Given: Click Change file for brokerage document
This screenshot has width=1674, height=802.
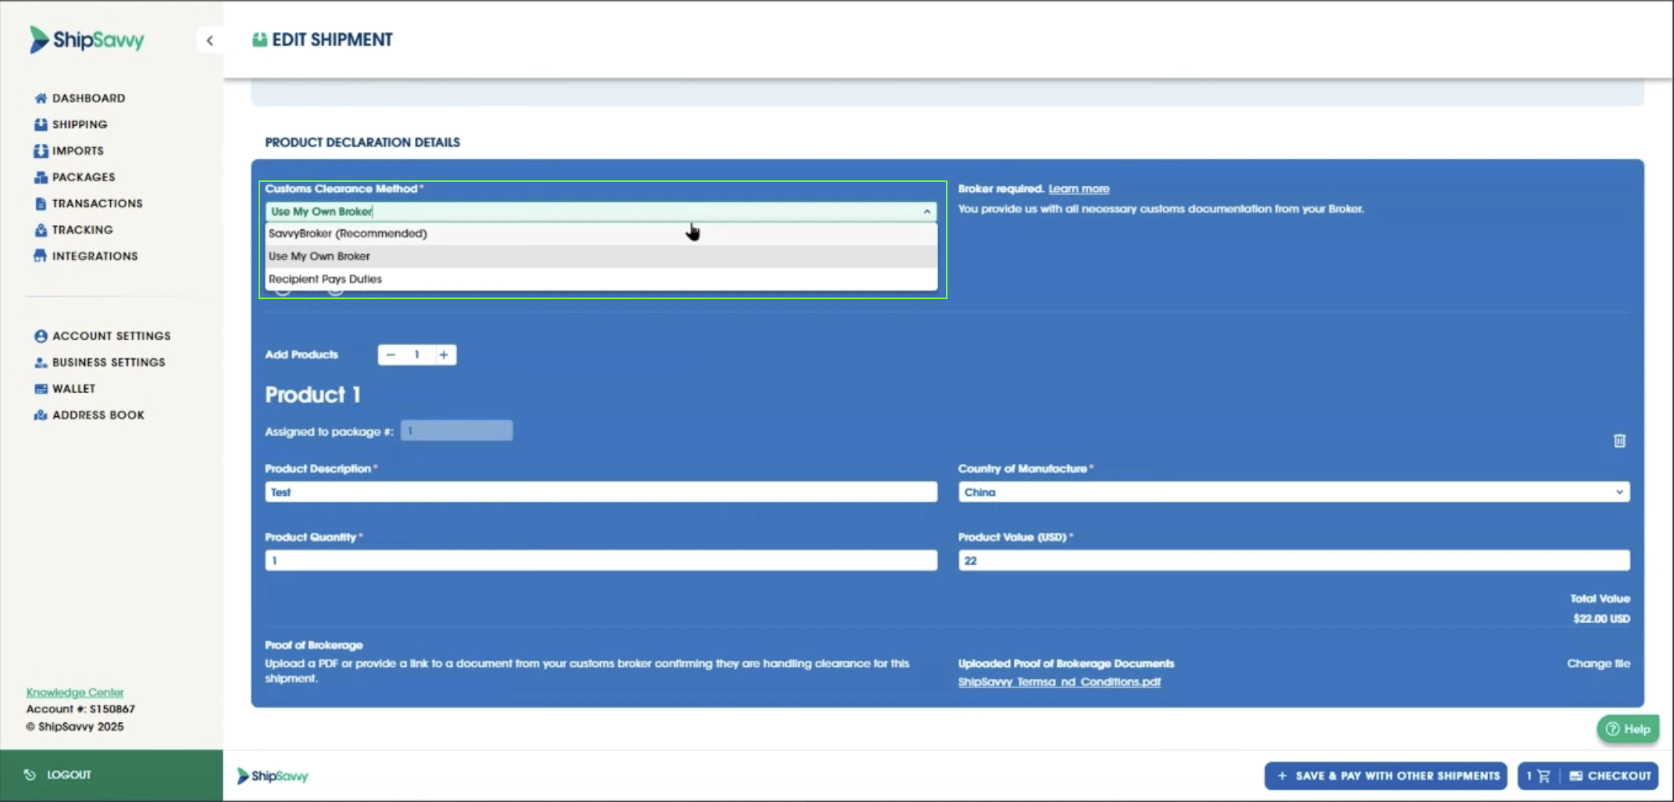Looking at the screenshot, I should pyautogui.click(x=1598, y=664).
